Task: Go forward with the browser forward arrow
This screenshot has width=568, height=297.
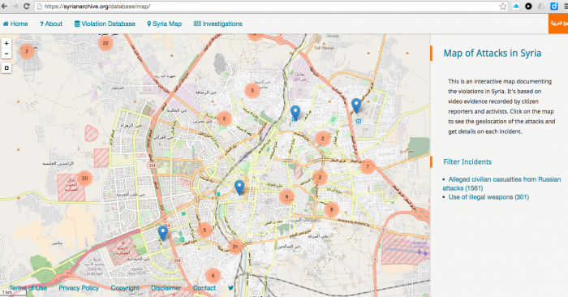Action: click(15, 6)
